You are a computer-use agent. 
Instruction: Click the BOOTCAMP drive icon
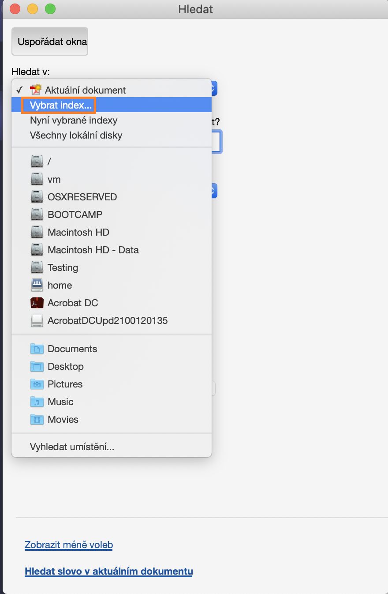click(x=37, y=215)
